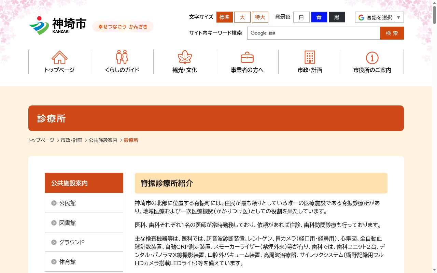Viewport: 437px width, 273px height.
Task: Open the 市役所のご案内 info icon
Action: coord(372,58)
